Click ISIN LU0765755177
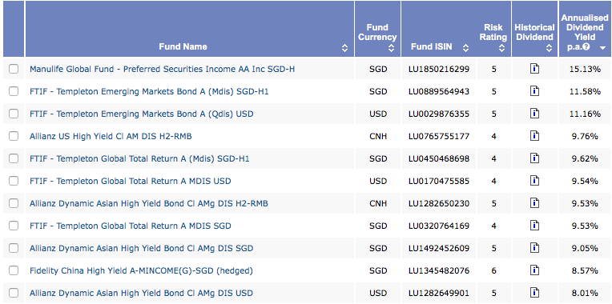 [x=439, y=136]
